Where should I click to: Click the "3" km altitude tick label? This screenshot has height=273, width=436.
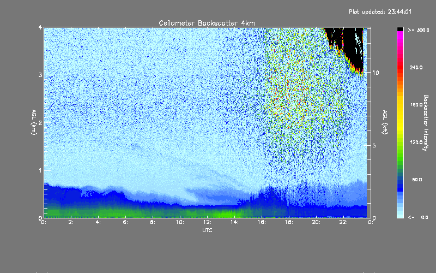pyautogui.click(x=40, y=75)
